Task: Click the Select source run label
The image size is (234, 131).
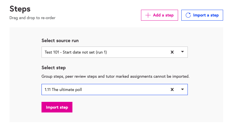Action: [x=60, y=41]
